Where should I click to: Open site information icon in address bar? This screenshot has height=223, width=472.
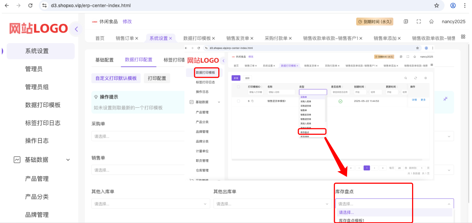coord(44,5)
